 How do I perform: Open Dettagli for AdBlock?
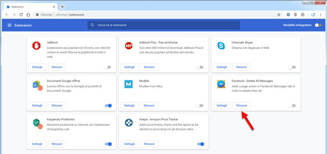tap(37, 67)
